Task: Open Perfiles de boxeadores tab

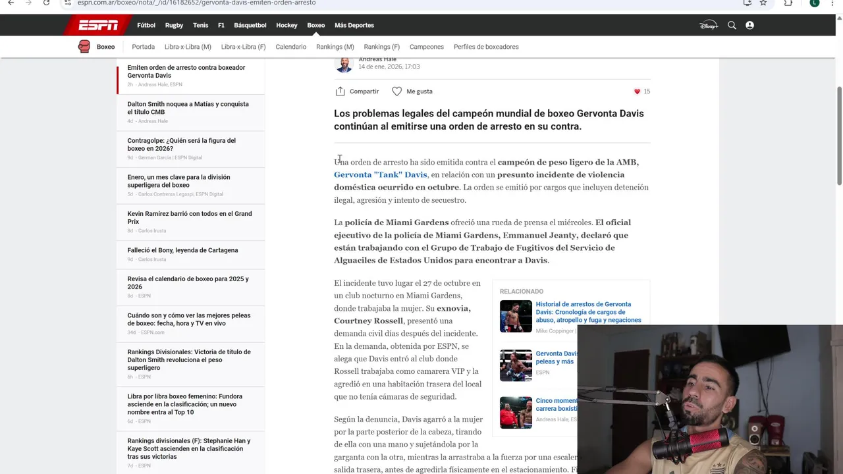Action: (486, 47)
